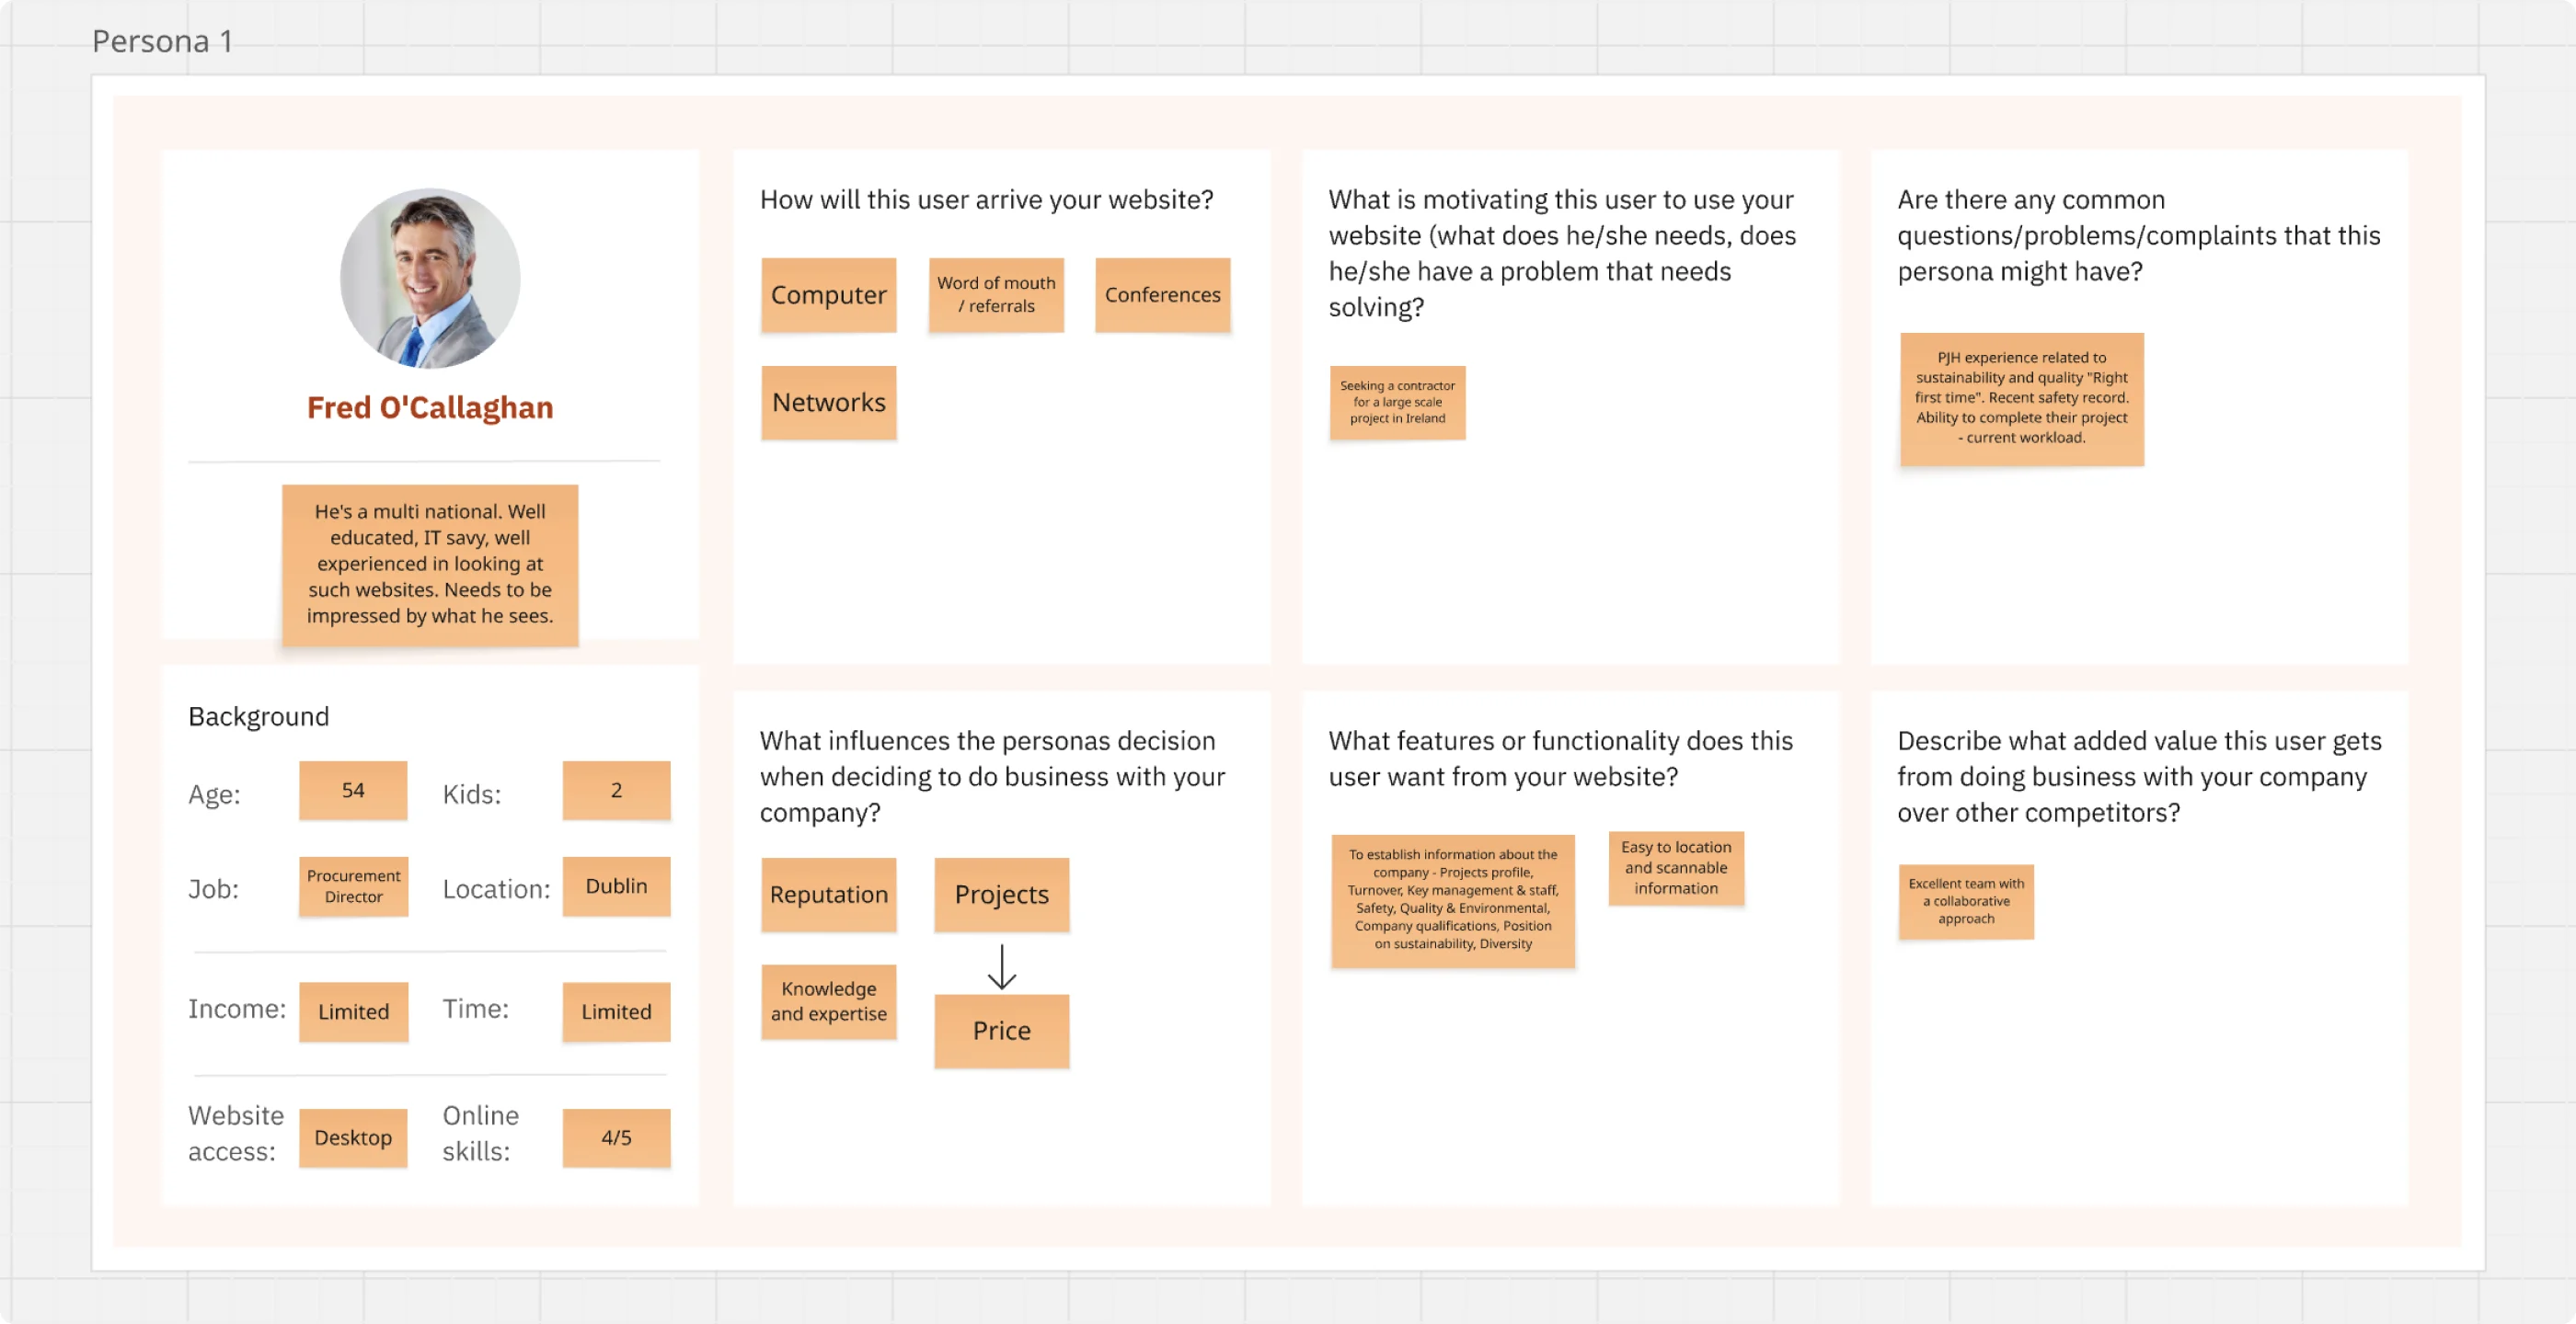
Task: Select the Reputation sticky note
Action: (828, 895)
